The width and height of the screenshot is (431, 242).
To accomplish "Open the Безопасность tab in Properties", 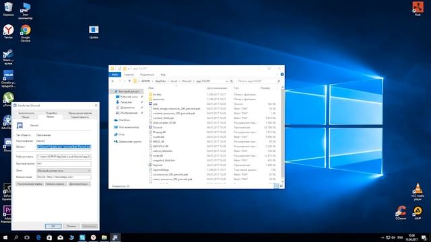I will [26, 113].
